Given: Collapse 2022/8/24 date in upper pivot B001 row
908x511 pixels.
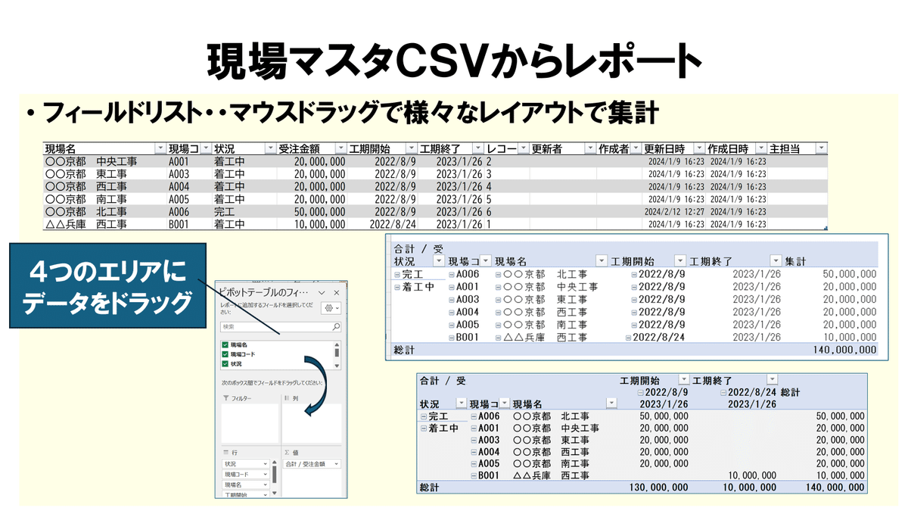Looking at the screenshot, I should (629, 338).
